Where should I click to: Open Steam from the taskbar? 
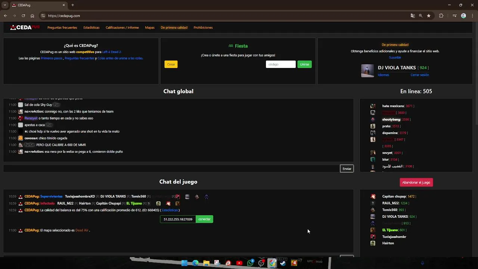(283, 263)
